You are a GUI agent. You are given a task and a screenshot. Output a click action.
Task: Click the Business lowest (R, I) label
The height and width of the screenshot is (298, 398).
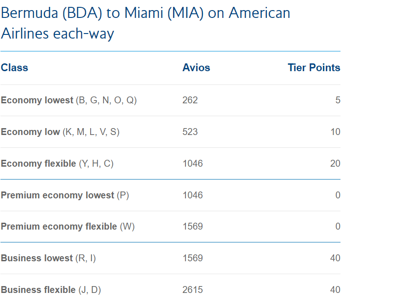tap(48, 258)
